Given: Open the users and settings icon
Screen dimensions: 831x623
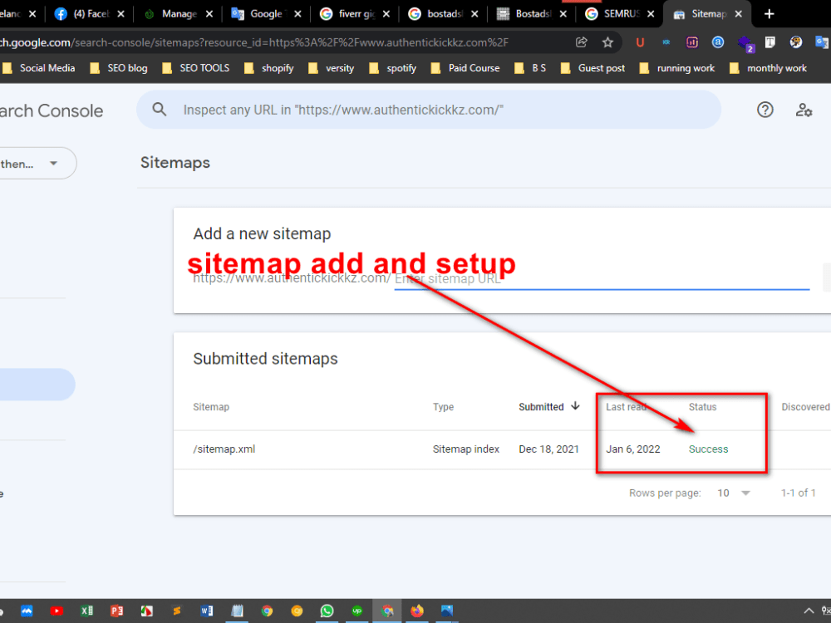Looking at the screenshot, I should (804, 110).
